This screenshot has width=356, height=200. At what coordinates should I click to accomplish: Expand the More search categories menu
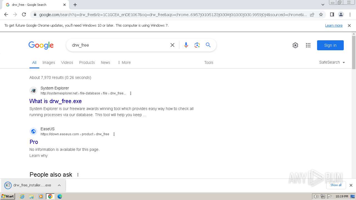[124, 62]
